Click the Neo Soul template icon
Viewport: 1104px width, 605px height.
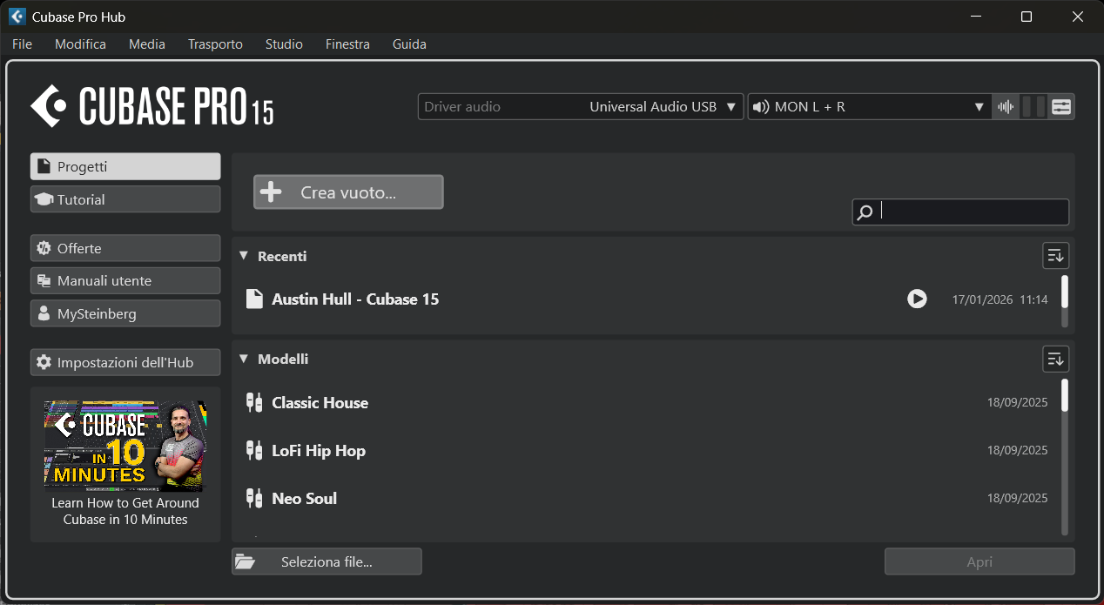(254, 498)
